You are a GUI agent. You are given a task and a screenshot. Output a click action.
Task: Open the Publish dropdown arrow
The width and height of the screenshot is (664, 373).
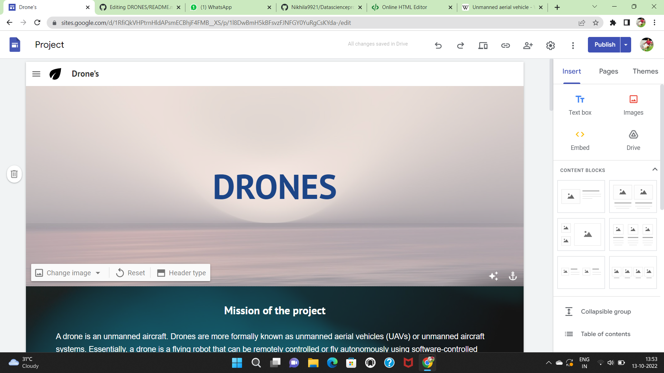pos(626,45)
